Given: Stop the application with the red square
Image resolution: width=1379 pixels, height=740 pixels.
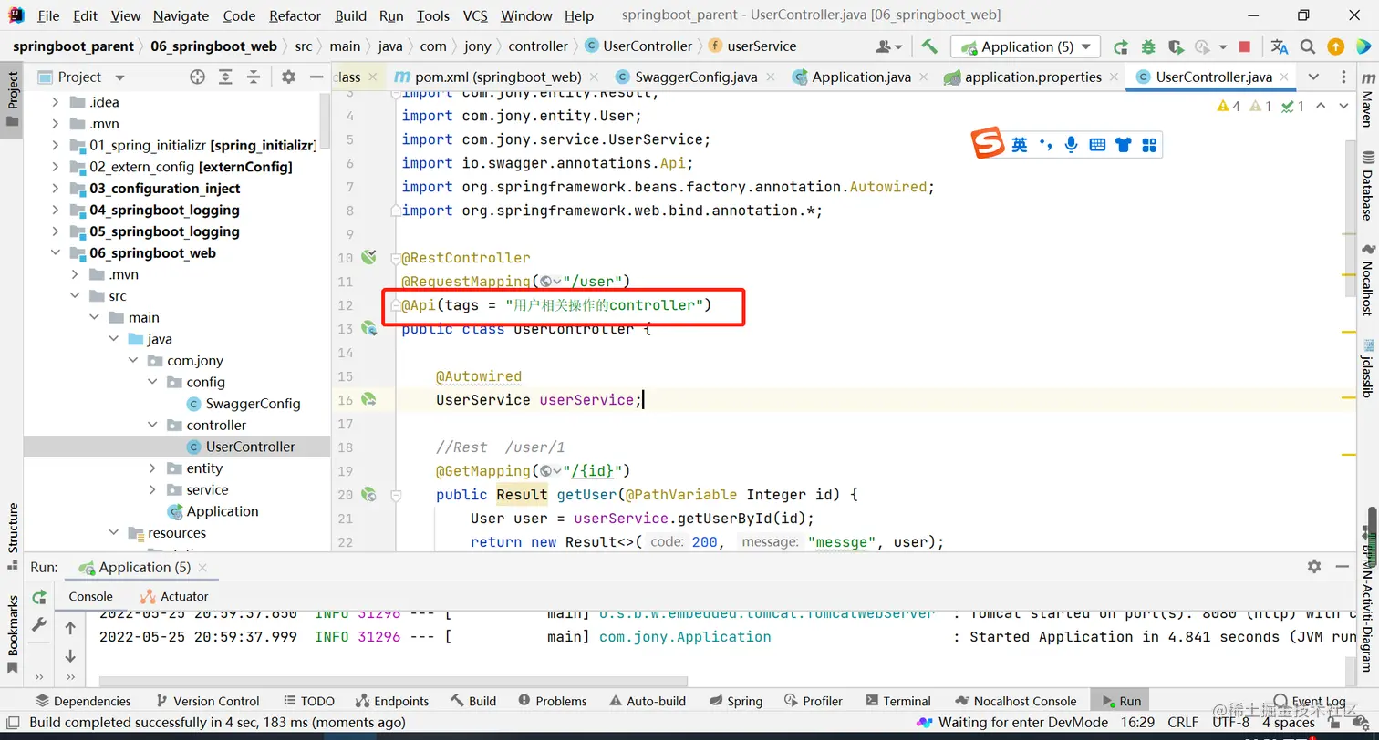Looking at the screenshot, I should click(1245, 46).
